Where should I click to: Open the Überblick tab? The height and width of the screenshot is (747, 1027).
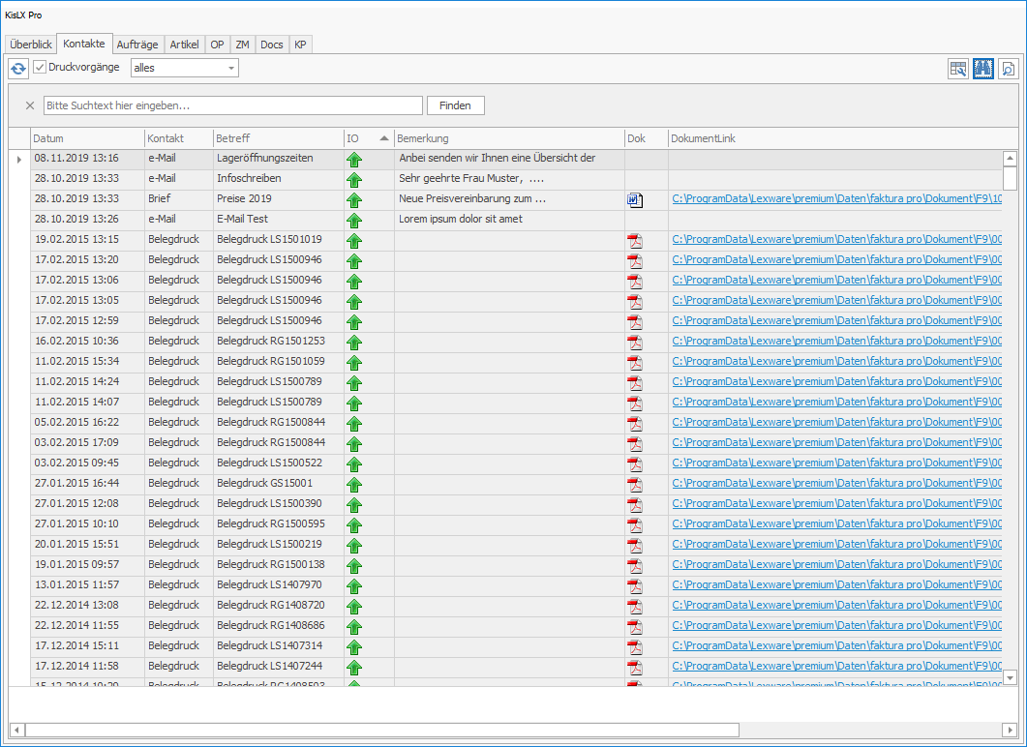[x=30, y=45]
